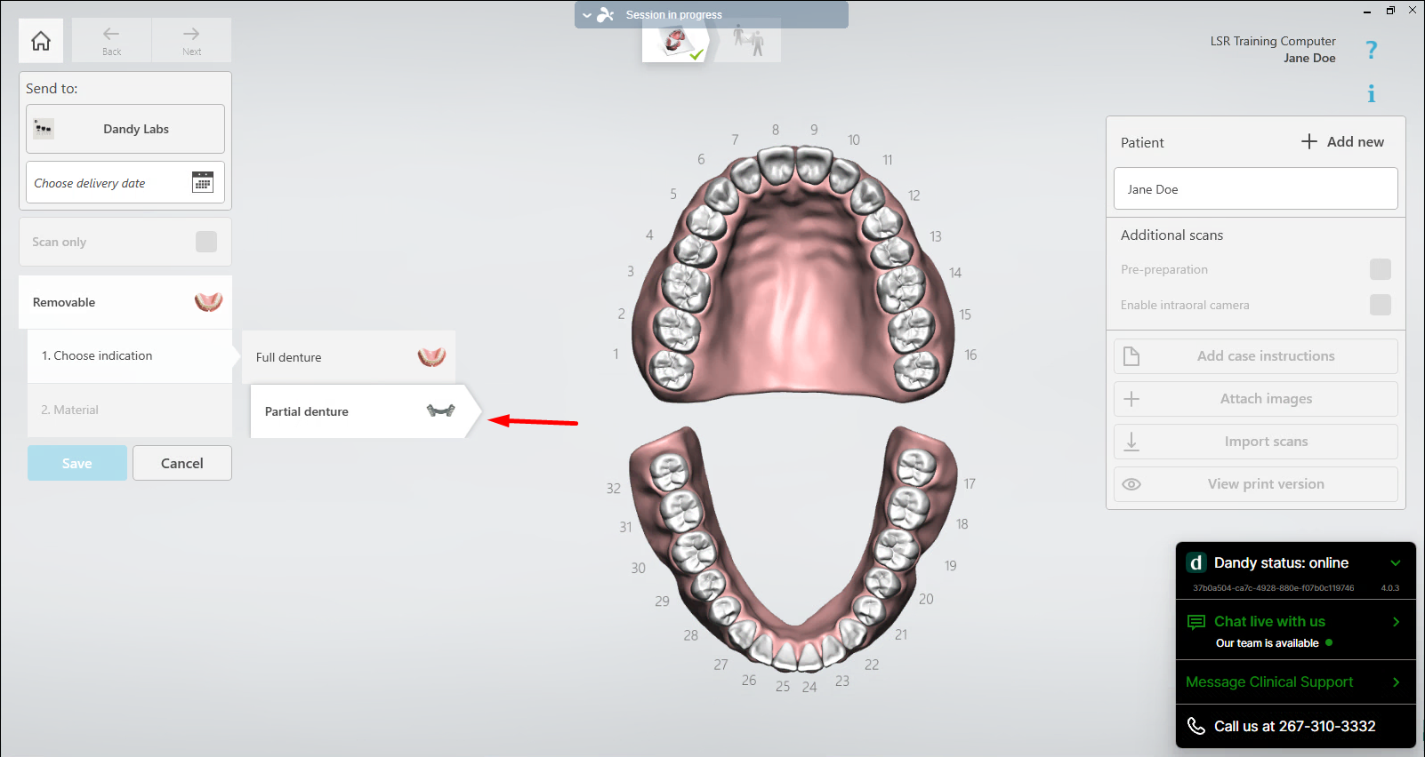Click the Next arrow button

click(191, 40)
